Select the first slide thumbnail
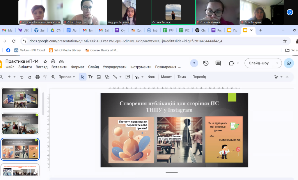 point(20,98)
